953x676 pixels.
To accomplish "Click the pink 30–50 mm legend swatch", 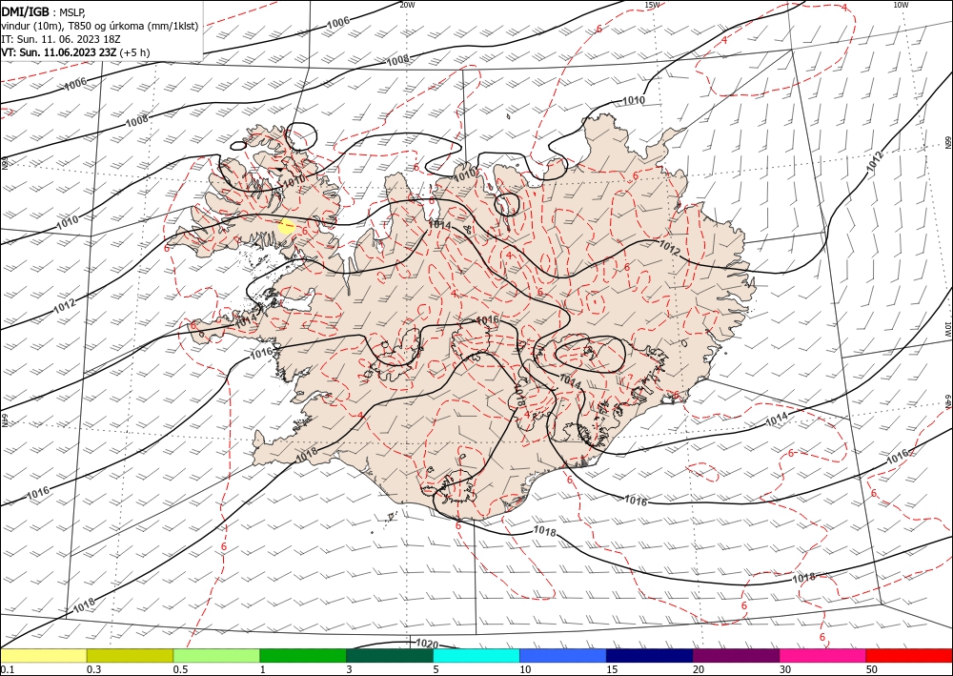I will click(x=823, y=655).
